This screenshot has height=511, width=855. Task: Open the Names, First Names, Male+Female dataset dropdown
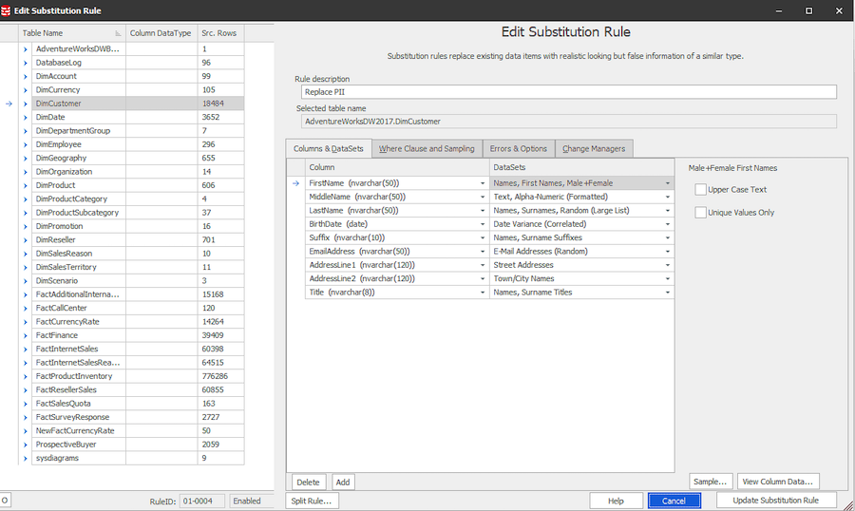point(668,183)
